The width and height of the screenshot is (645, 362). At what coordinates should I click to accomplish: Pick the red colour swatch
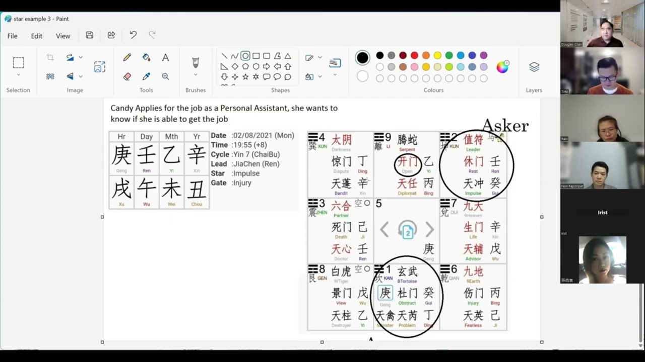click(414, 55)
